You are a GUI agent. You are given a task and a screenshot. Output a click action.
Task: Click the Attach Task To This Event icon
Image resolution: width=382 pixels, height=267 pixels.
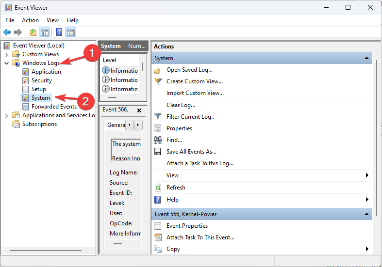[x=158, y=237]
